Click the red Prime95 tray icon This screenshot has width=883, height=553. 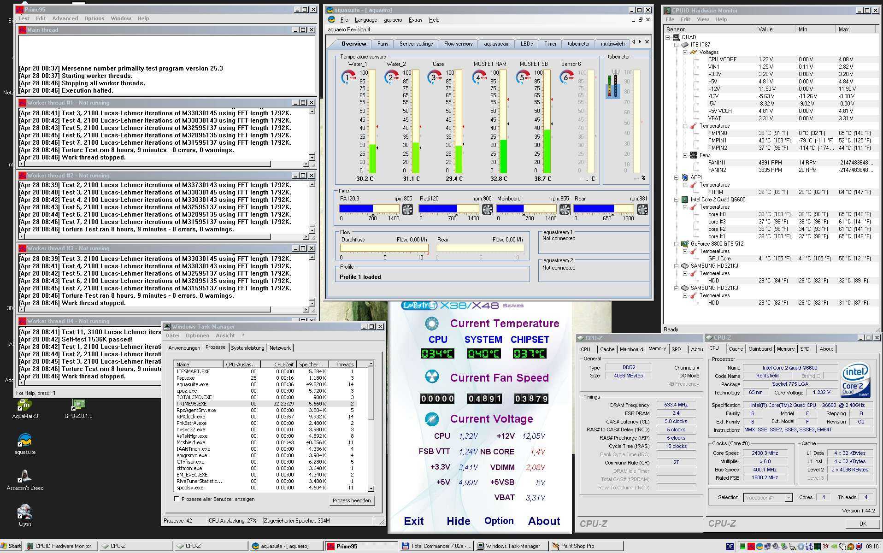click(751, 547)
